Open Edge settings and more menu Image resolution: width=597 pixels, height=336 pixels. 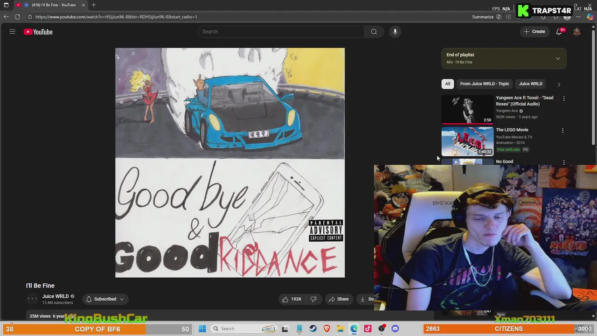(579, 17)
